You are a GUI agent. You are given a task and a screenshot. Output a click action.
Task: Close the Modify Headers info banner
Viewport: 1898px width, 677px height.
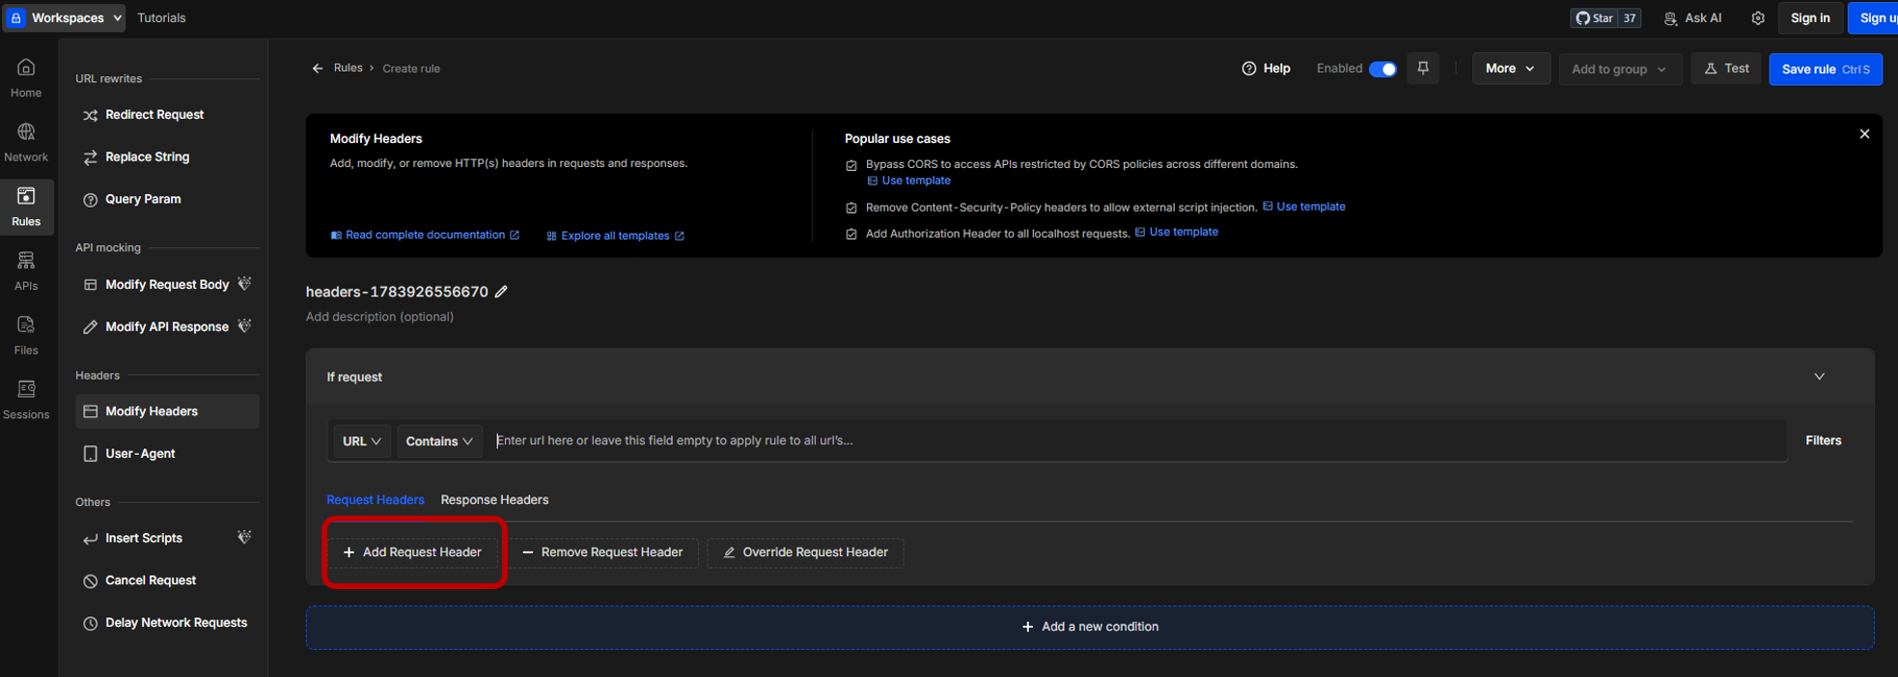tap(1864, 134)
